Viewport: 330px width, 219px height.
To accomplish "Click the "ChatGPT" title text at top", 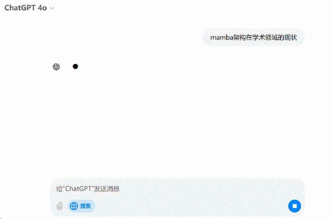I will [x=20, y=8].
